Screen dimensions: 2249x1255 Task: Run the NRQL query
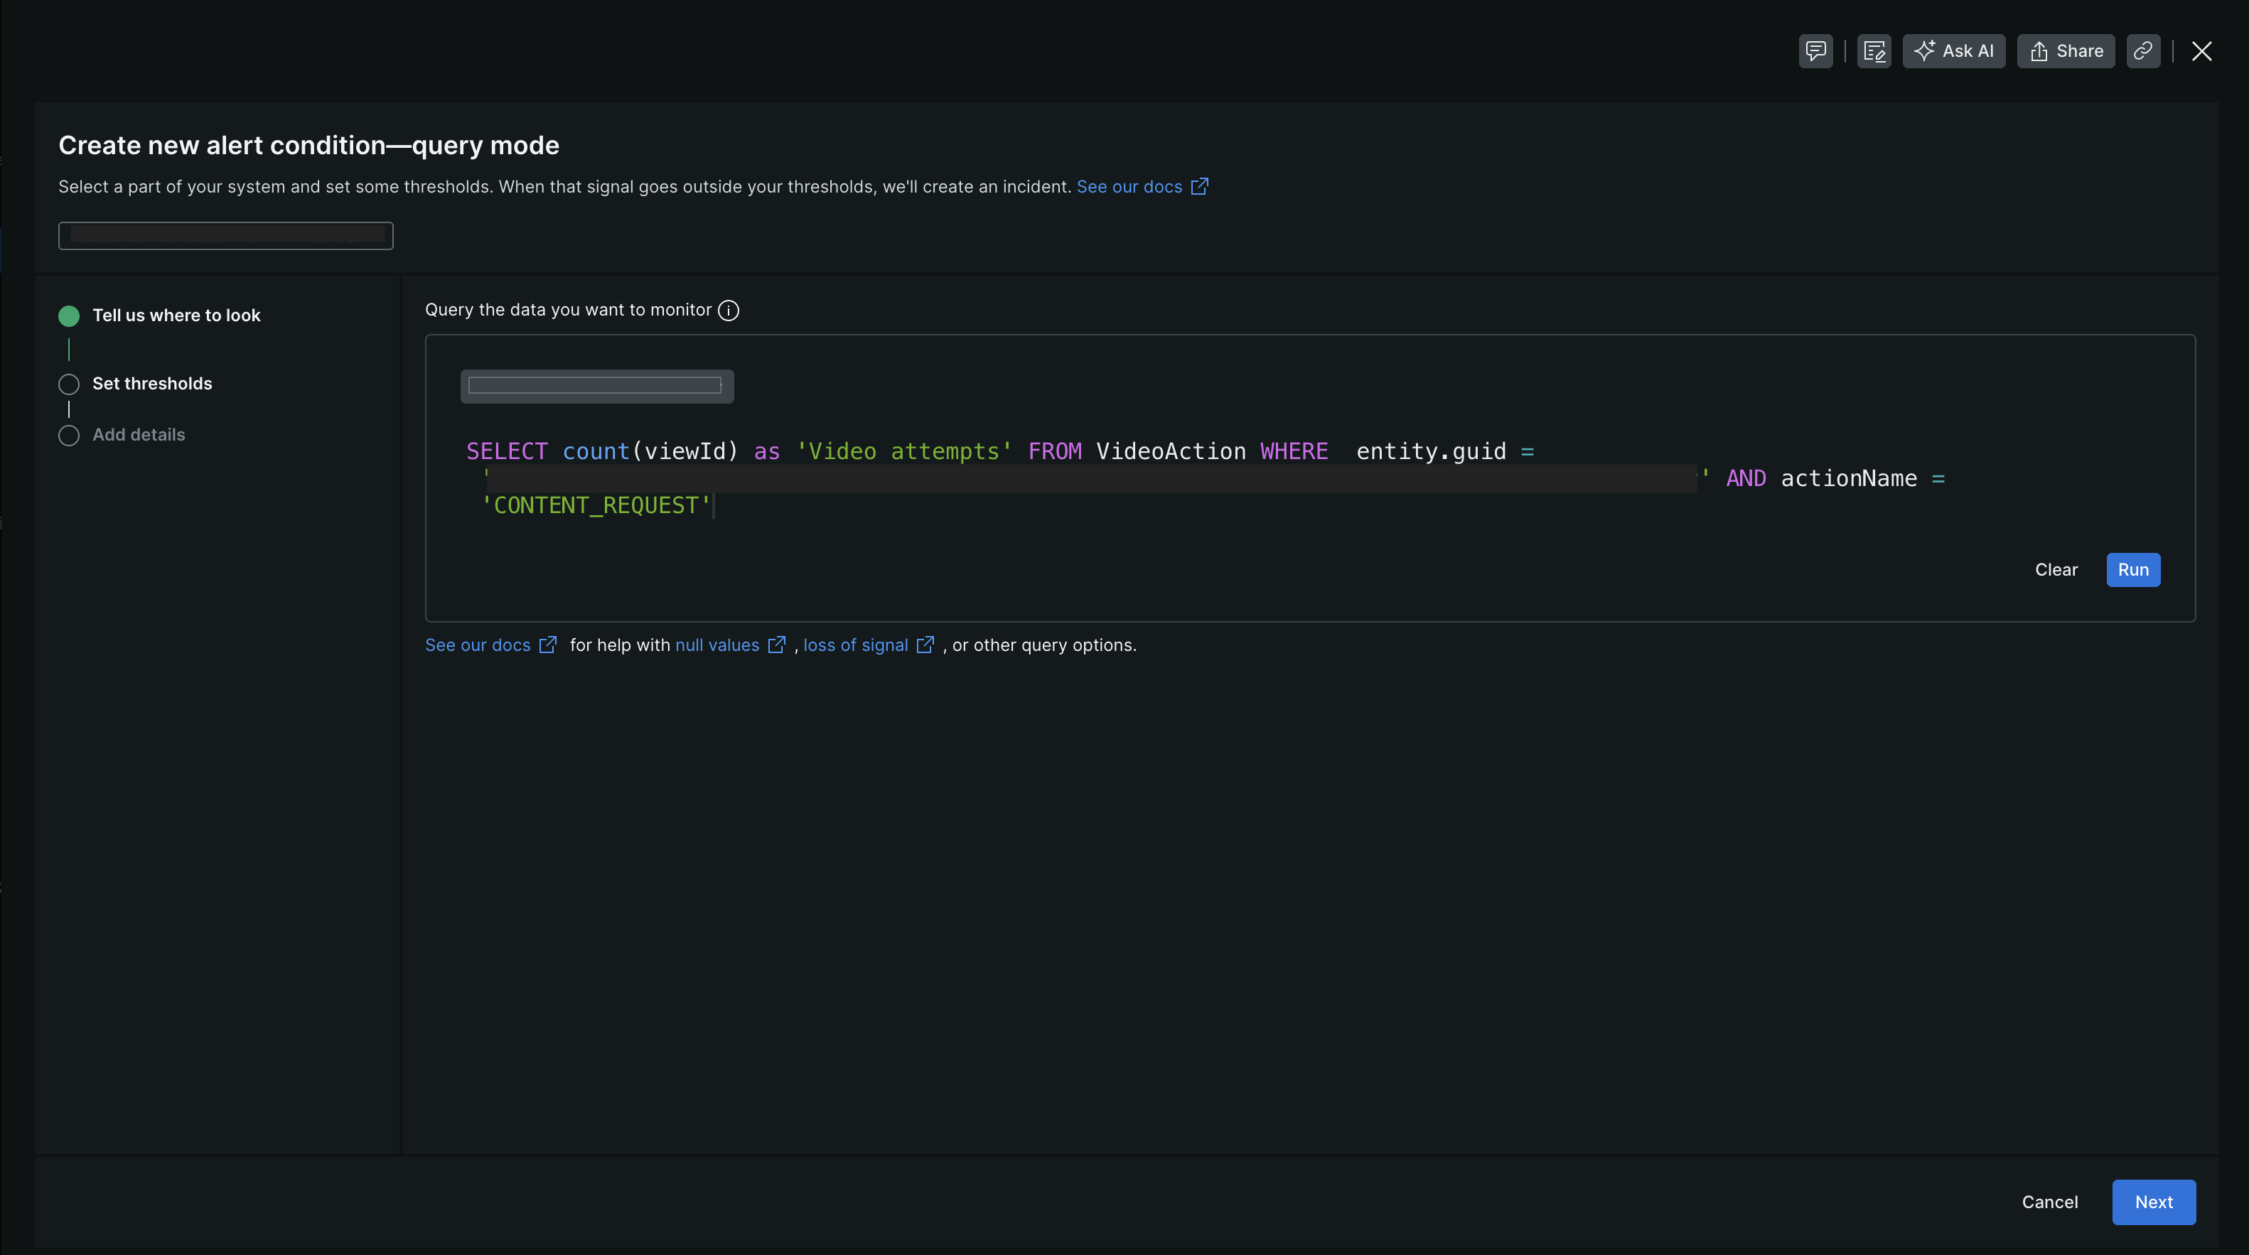(2132, 570)
